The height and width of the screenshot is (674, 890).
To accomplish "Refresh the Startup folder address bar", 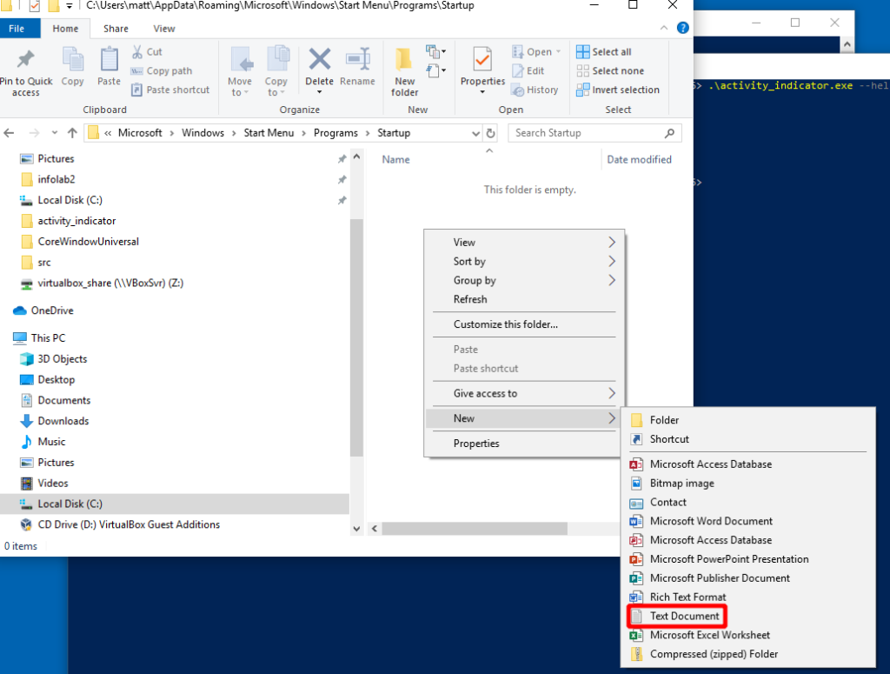I will (491, 133).
